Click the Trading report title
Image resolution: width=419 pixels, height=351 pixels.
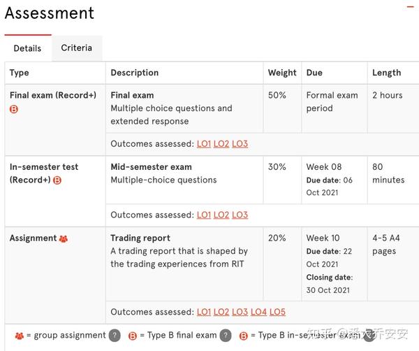[140, 238]
